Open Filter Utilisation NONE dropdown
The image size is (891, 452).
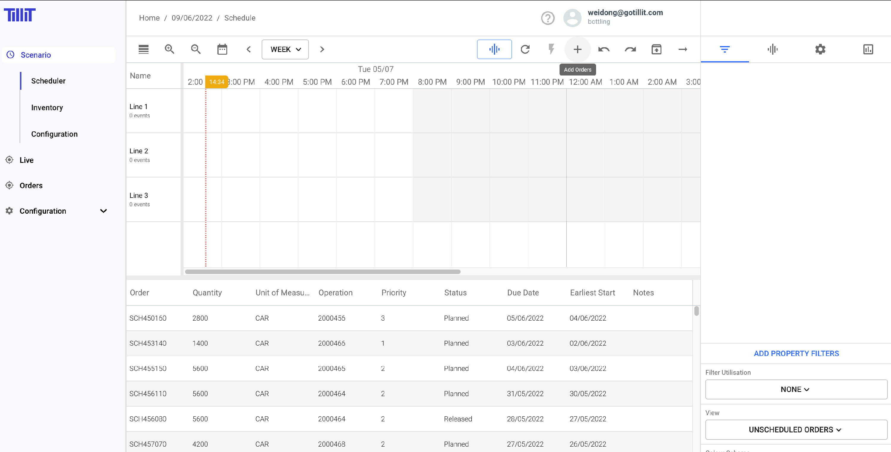796,389
